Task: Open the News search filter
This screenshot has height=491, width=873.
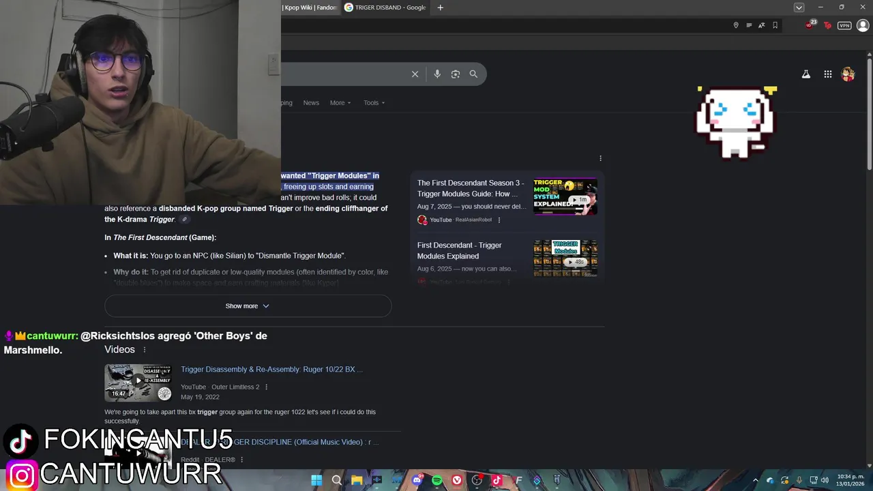Action: 311,103
